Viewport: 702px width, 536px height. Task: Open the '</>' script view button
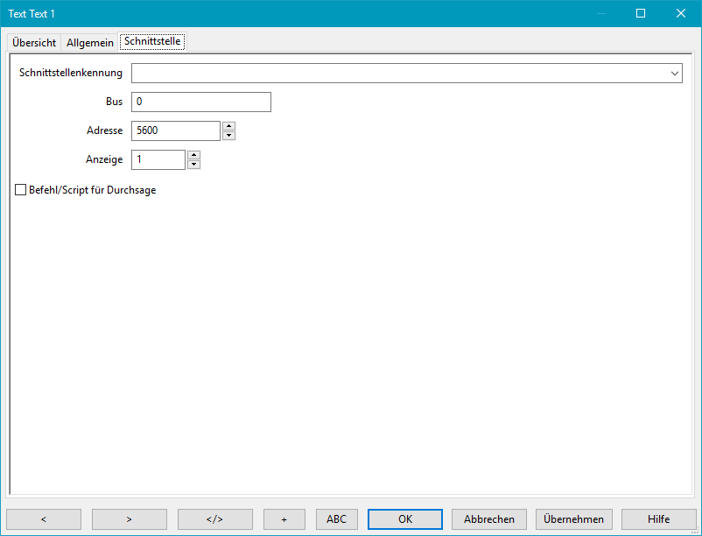click(214, 519)
